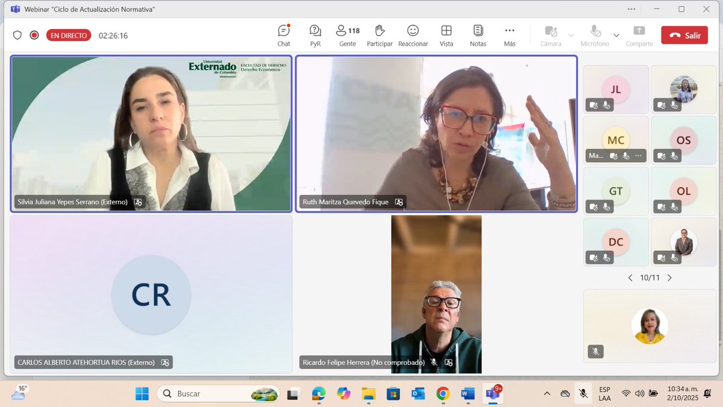Open Task View in taskbar
Image resolution: width=723 pixels, height=407 pixels.
(293, 394)
